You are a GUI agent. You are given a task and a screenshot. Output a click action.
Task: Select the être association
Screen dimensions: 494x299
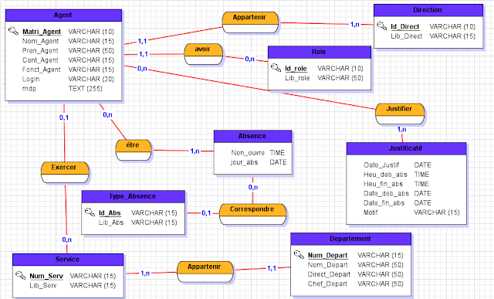[134, 150]
